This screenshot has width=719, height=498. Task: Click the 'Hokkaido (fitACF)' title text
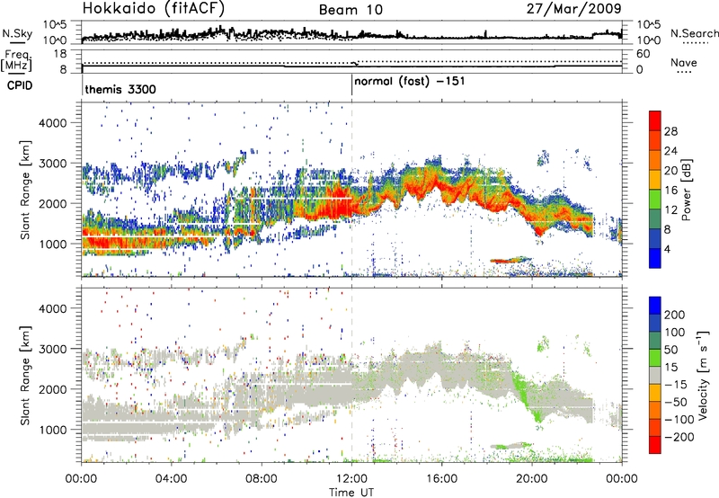pyautogui.click(x=153, y=8)
